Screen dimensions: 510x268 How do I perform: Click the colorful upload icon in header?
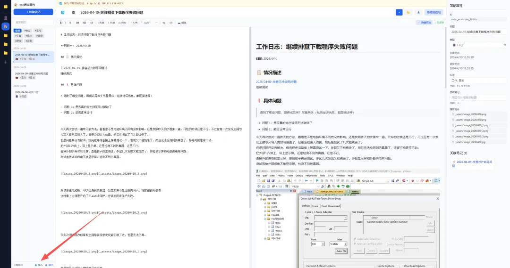pyautogui.click(x=418, y=12)
